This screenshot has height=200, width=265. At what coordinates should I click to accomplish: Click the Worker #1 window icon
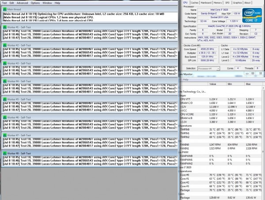[x=5, y=27]
